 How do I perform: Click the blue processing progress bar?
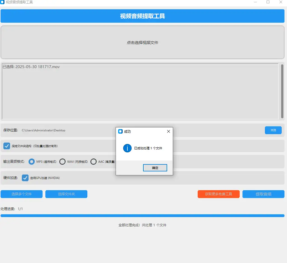tap(142, 216)
